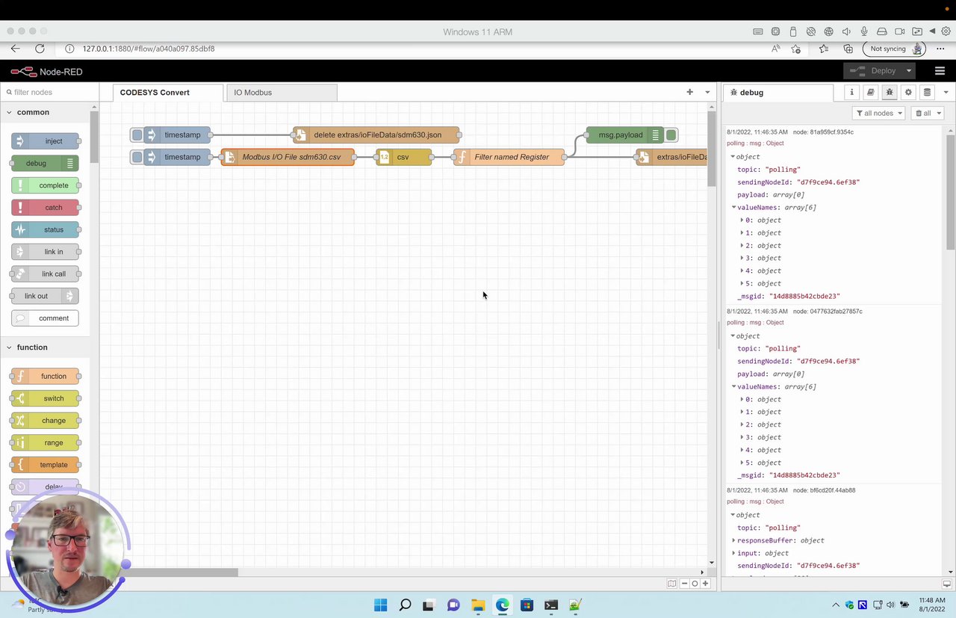956x618 pixels.
Task: Add this page to favorites
Action: 795,49
